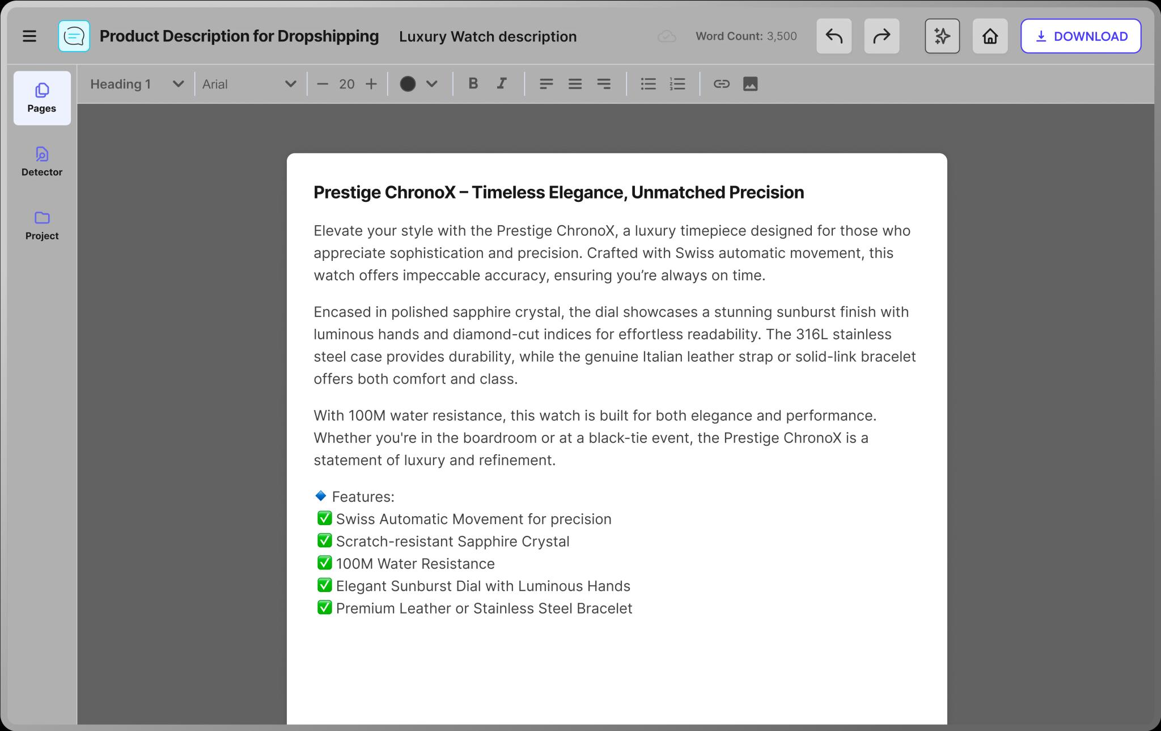Center align the text
The width and height of the screenshot is (1161, 731).
pos(575,84)
